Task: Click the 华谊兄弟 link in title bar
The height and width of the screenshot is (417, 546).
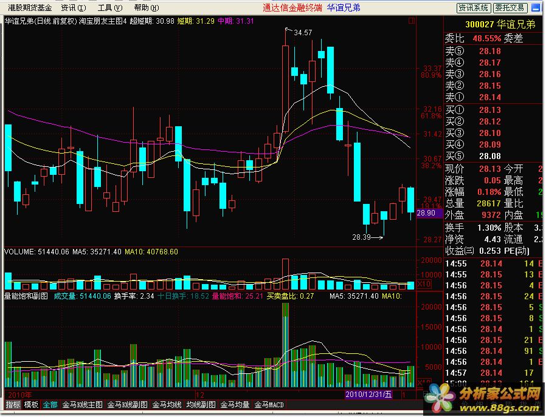Action: tap(344, 8)
